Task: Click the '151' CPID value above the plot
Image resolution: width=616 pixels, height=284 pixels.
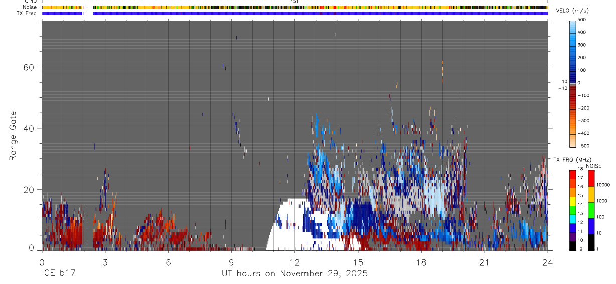Action: (295, 2)
